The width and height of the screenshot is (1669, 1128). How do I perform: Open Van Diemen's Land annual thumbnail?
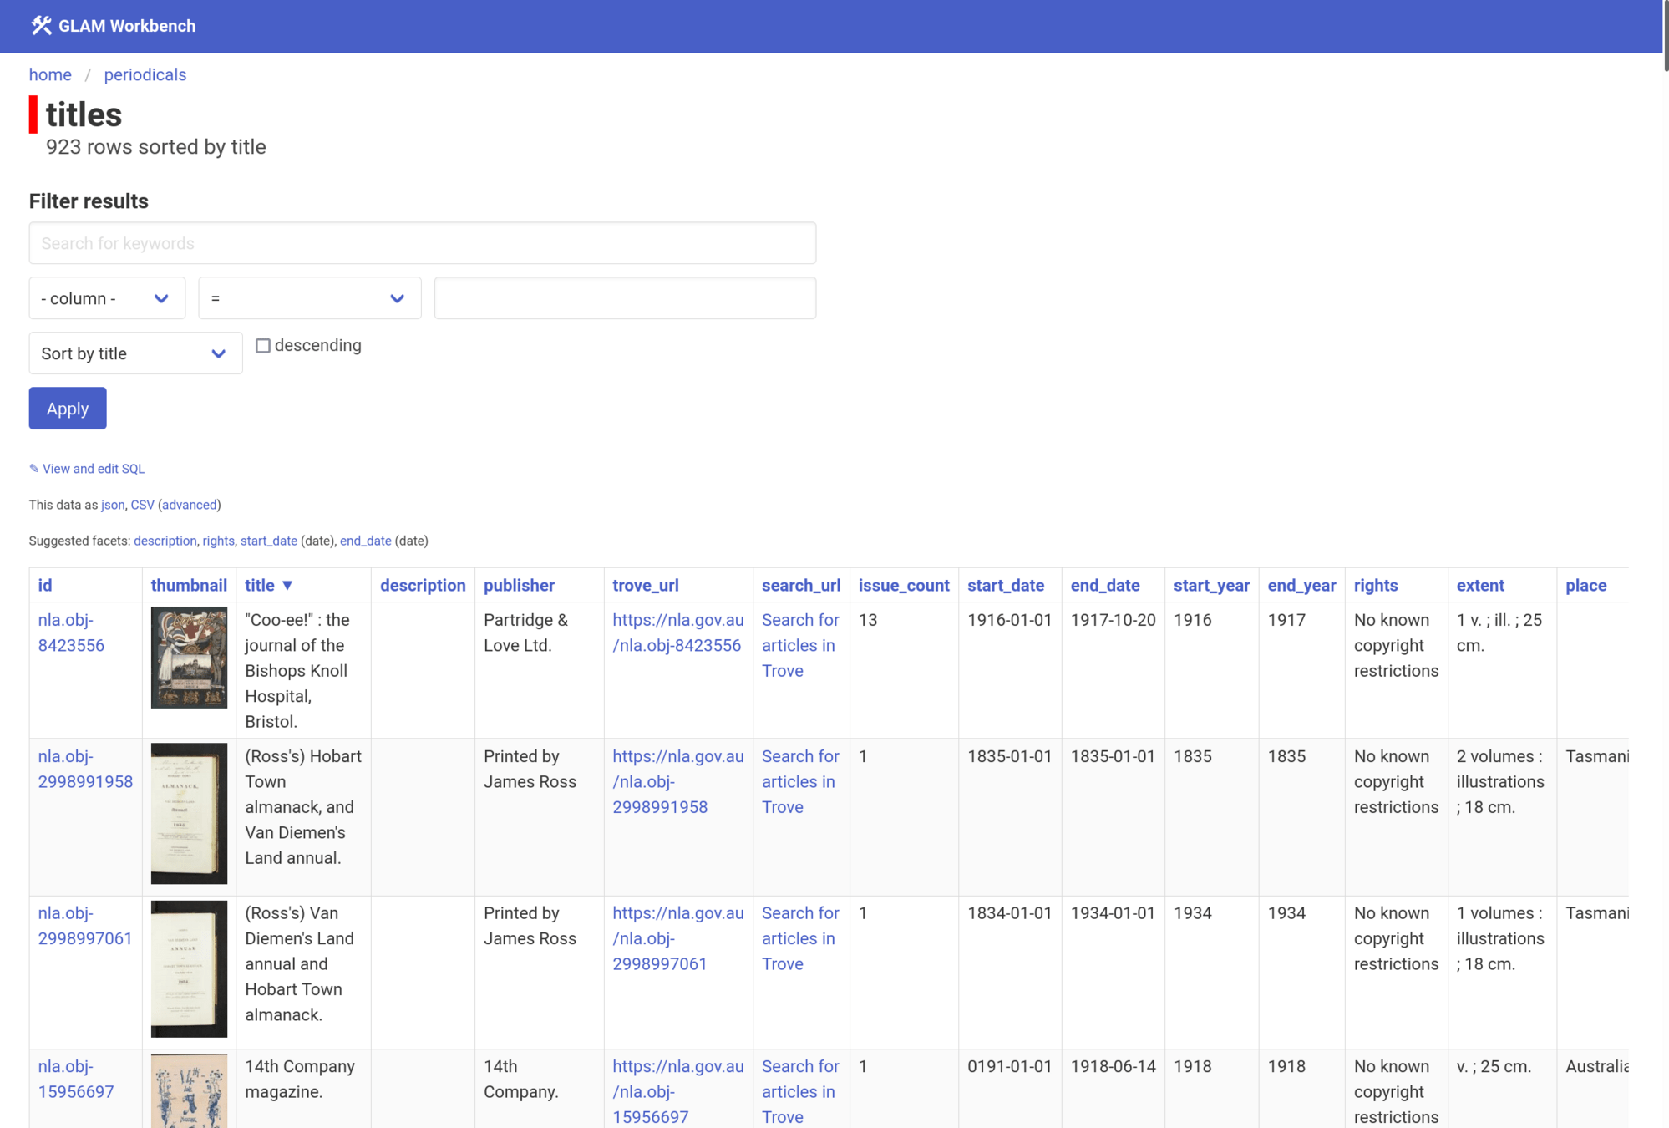tap(189, 968)
